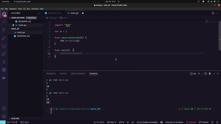This screenshot has height=124, width=221.
Task: Open the Remote Explorer view icon
Action: click(4, 46)
